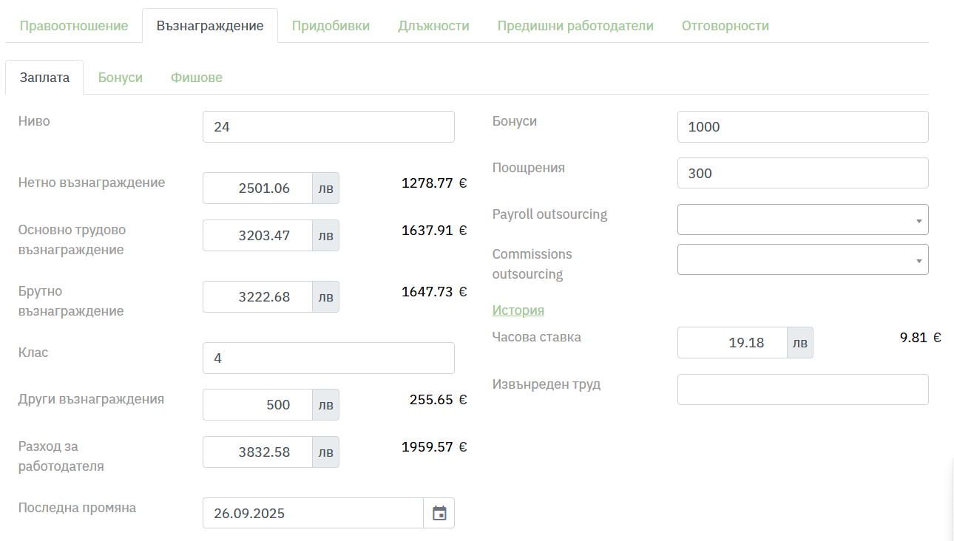Click the Основно трудово възнаграждение field

click(x=257, y=236)
